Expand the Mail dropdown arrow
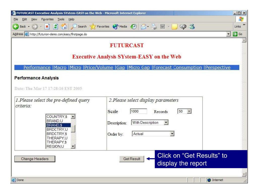The width and height of the screenshot is (258, 193). (148, 27)
